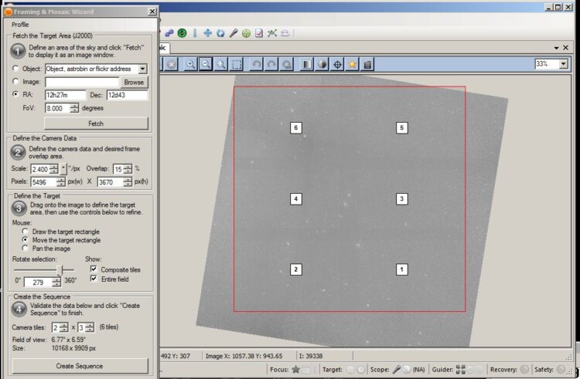Click the Overlap percent spinner arrows
Viewport: 580px width, 379px height.
(128, 169)
